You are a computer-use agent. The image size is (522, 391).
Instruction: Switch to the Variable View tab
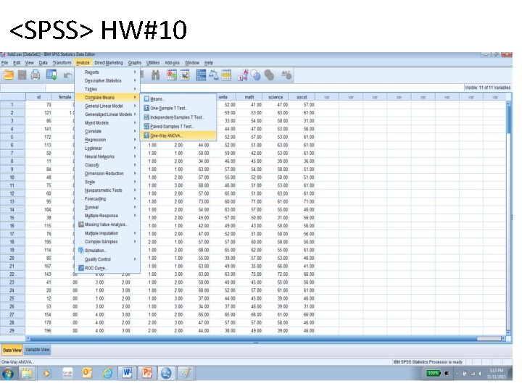click(x=37, y=350)
